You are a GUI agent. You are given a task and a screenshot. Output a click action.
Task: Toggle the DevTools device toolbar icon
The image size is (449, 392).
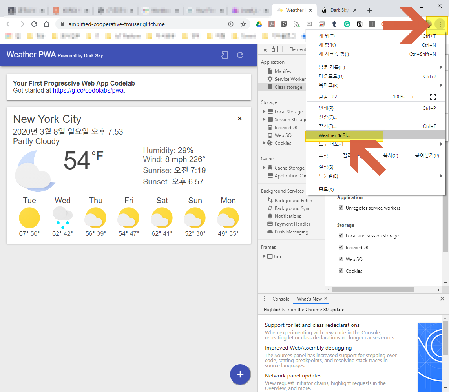tap(275, 49)
